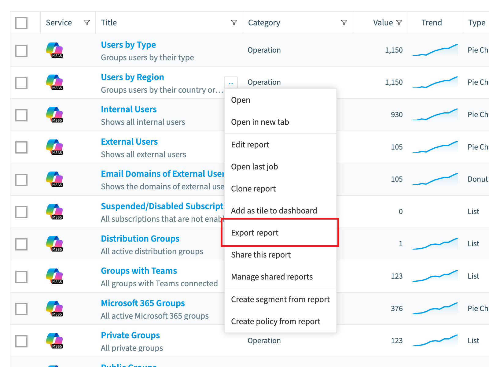This screenshot has height=367, width=489.
Task: Select Open in new tab
Action: pos(281,122)
